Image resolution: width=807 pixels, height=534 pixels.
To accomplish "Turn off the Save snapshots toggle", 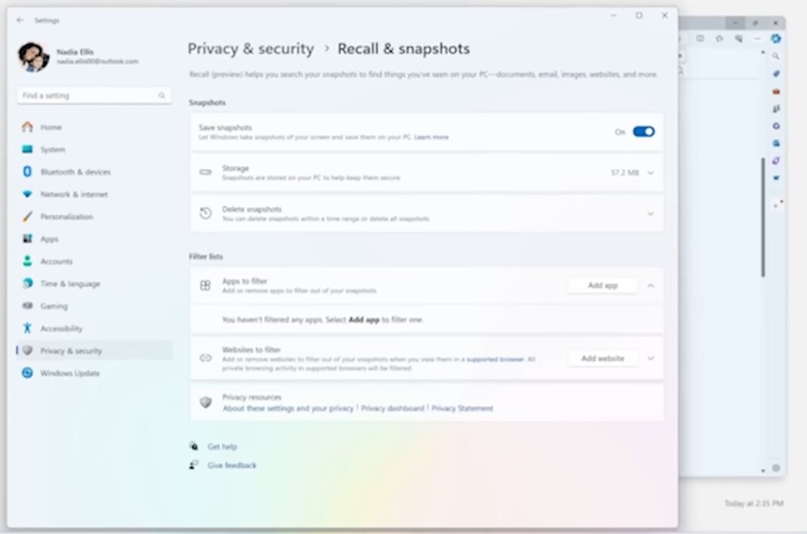I will tap(645, 131).
